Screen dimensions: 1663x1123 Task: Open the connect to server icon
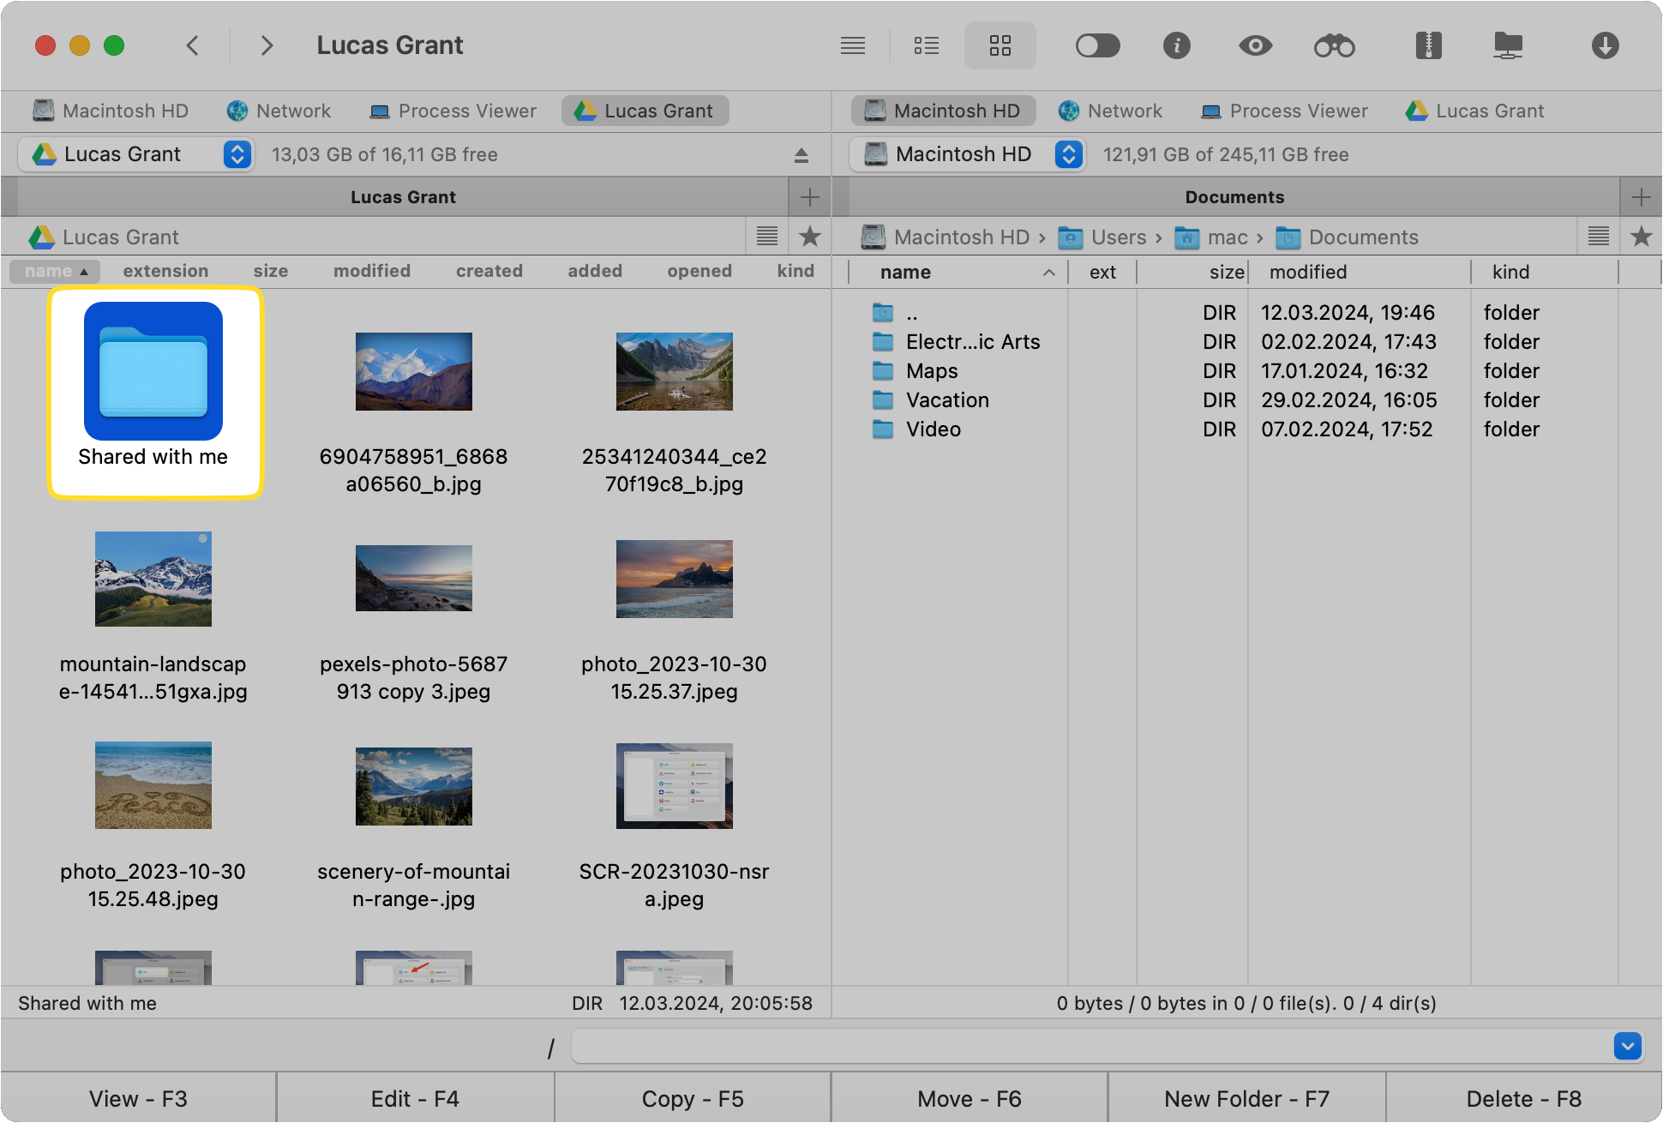pos(1508,45)
